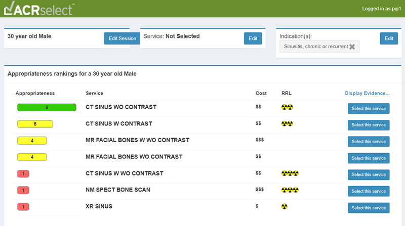Remove the Sinusitis indication tag
The width and height of the screenshot is (405, 226).
[352, 47]
